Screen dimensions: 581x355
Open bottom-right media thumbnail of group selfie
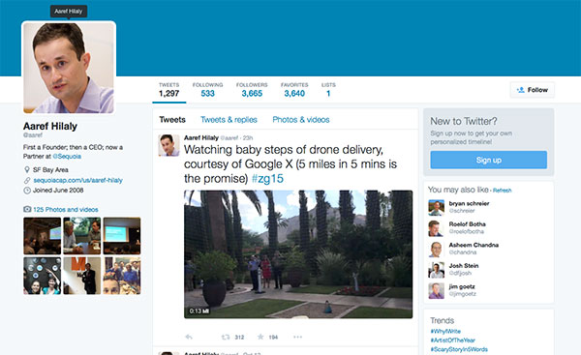tap(122, 276)
